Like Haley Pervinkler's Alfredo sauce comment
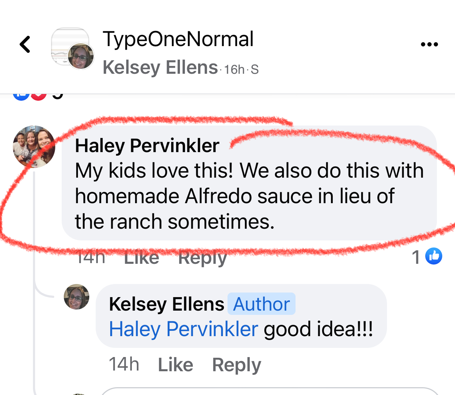 click(x=141, y=258)
